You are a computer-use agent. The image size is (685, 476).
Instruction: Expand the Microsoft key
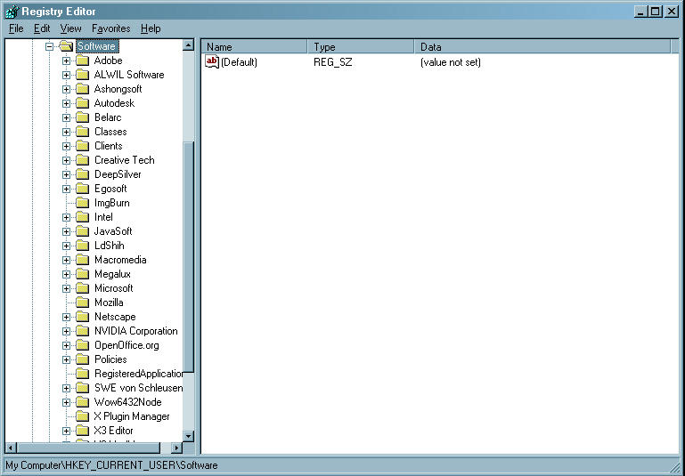(x=67, y=288)
